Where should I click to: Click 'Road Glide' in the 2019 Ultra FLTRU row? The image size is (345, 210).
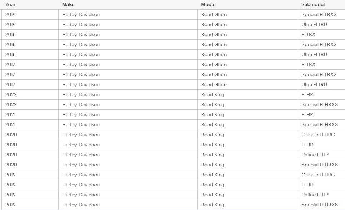(214, 24)
